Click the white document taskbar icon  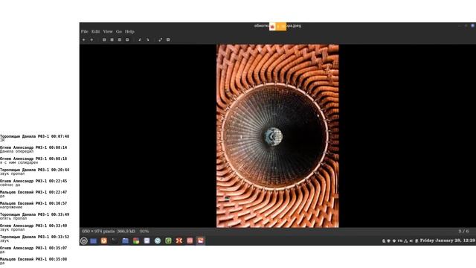point(147,241)
